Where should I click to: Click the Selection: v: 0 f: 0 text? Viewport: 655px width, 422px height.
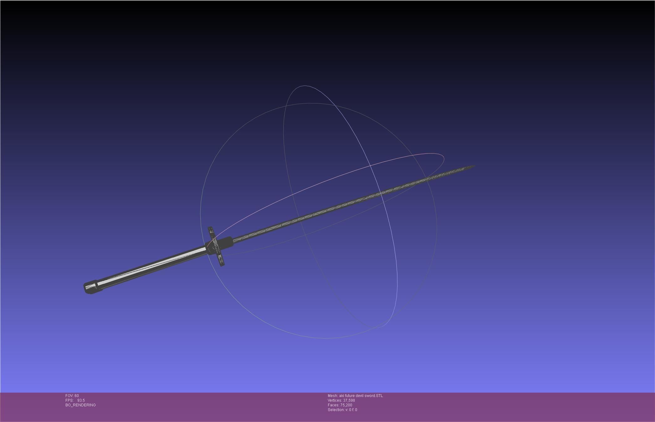point(342,410)
